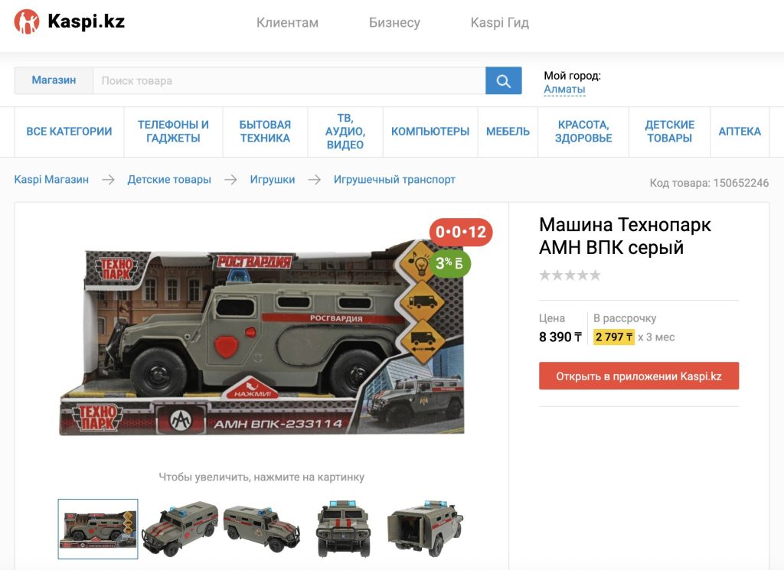This screenshot has height=570, width=784.
Task: Click the yellow 2 797 ₸ installment price
Action: click(x=613, y=337)
